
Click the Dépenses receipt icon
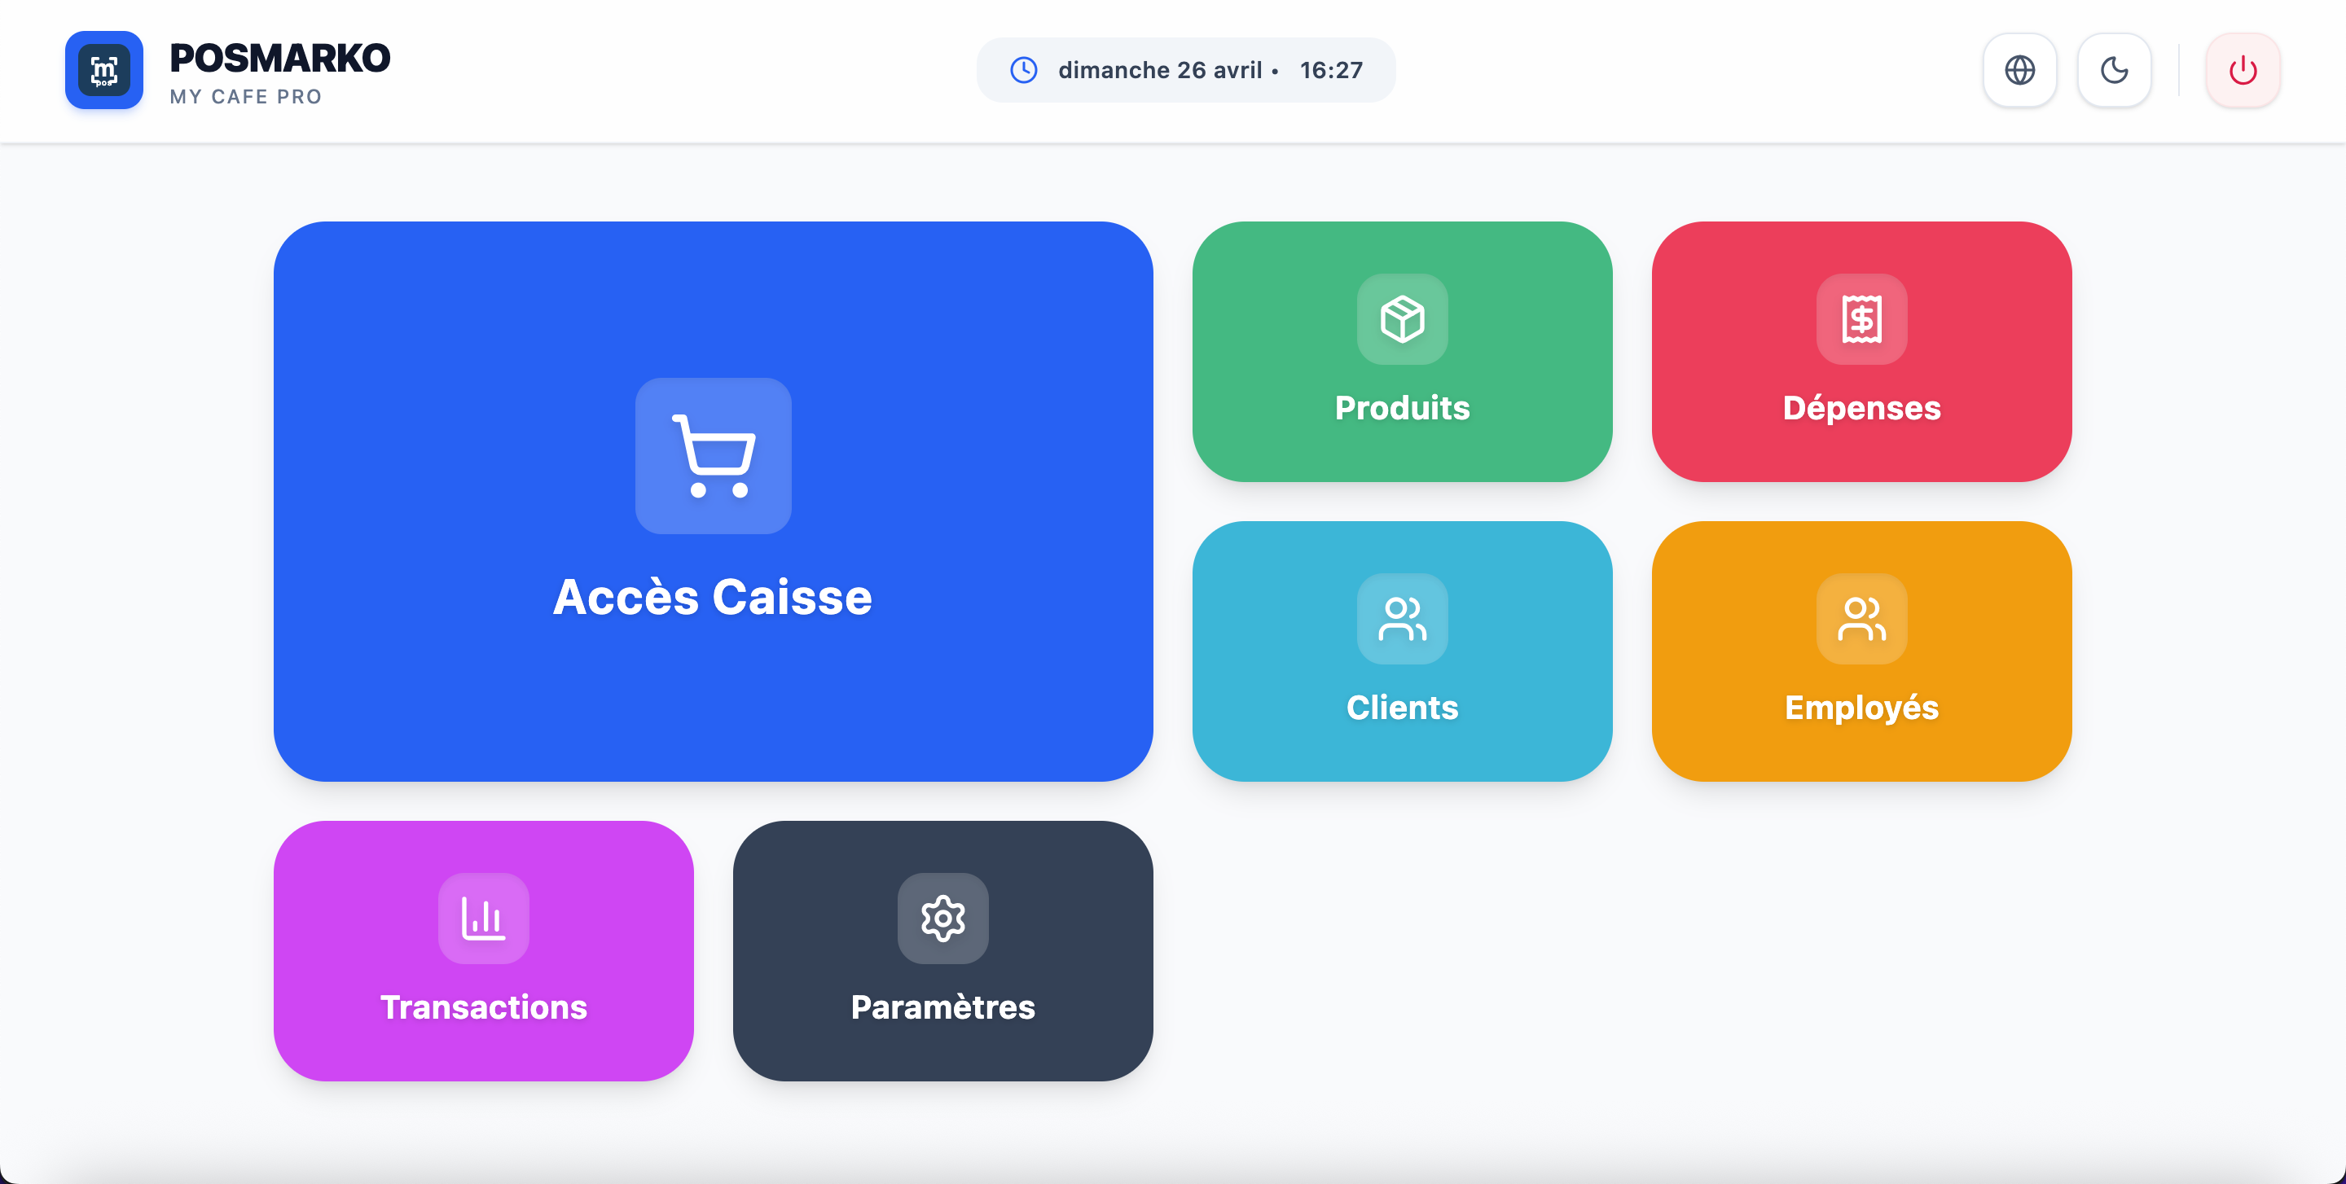click(1861, 319)
